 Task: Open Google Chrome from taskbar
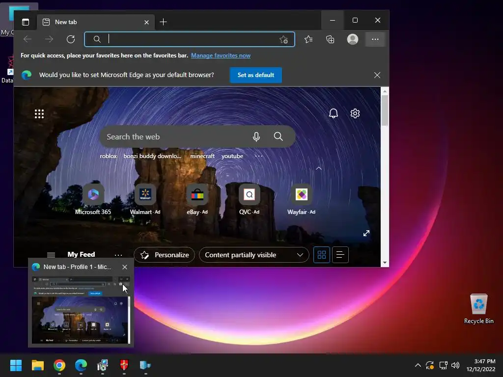coord(59,365)
